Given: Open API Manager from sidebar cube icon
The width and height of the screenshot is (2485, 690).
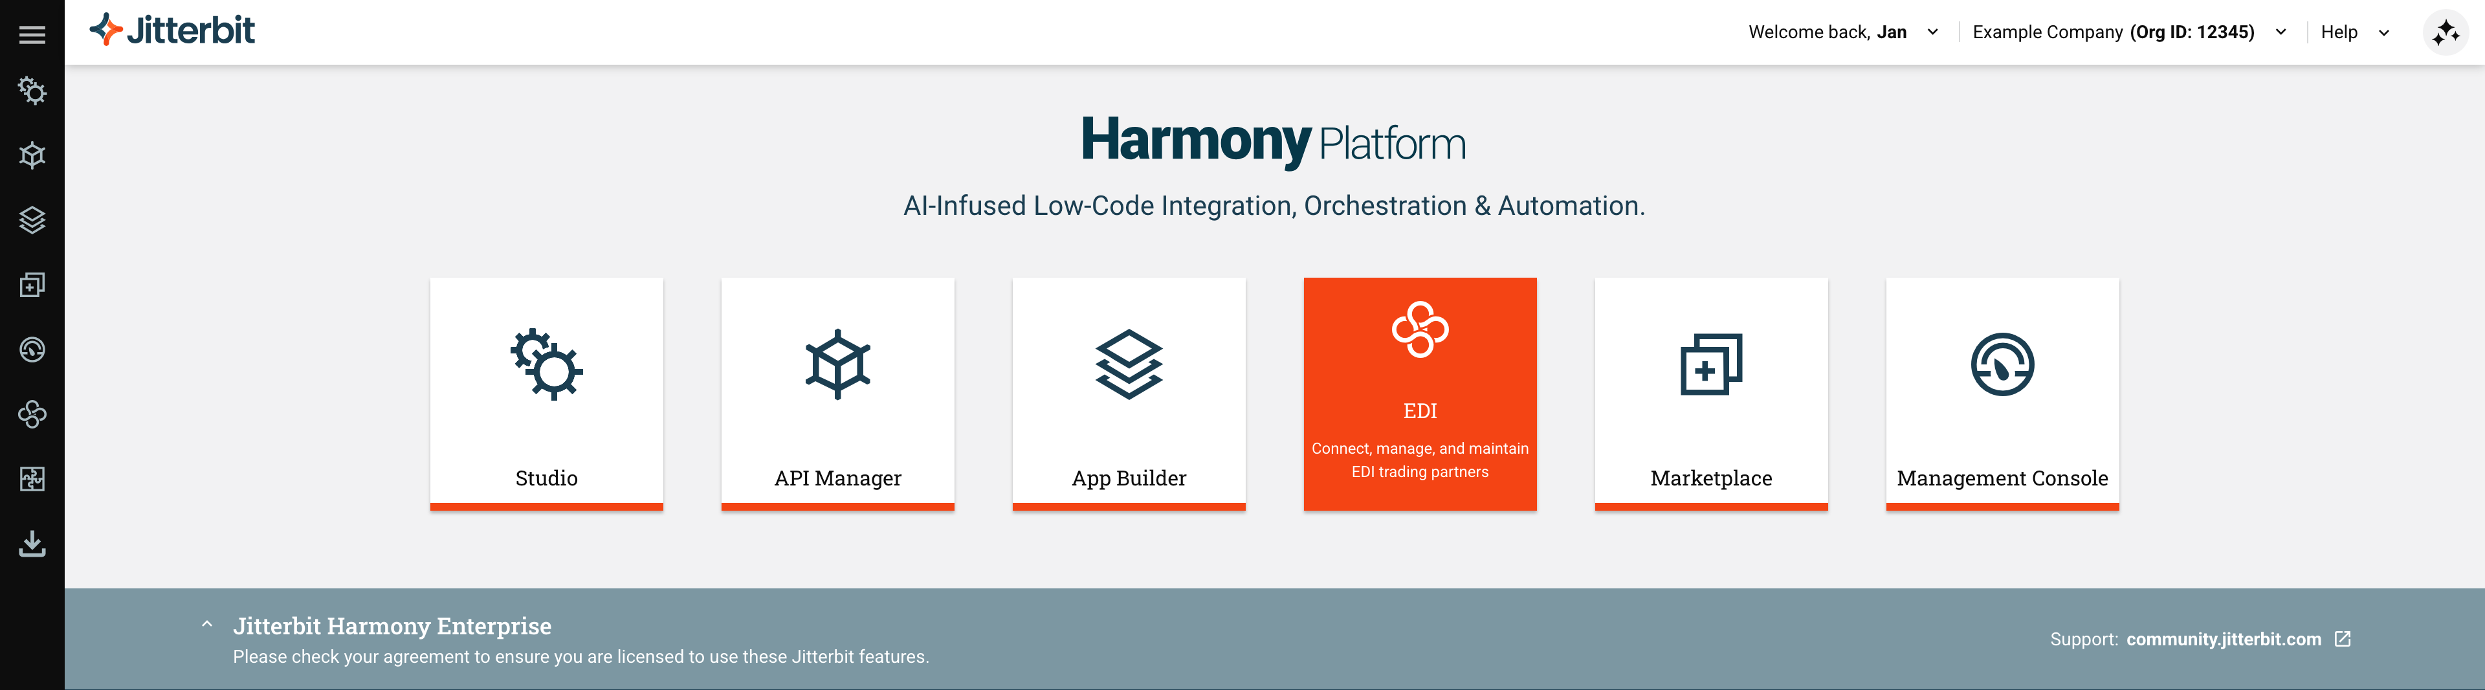Looking at the screenshot, I should coord(32,155).
